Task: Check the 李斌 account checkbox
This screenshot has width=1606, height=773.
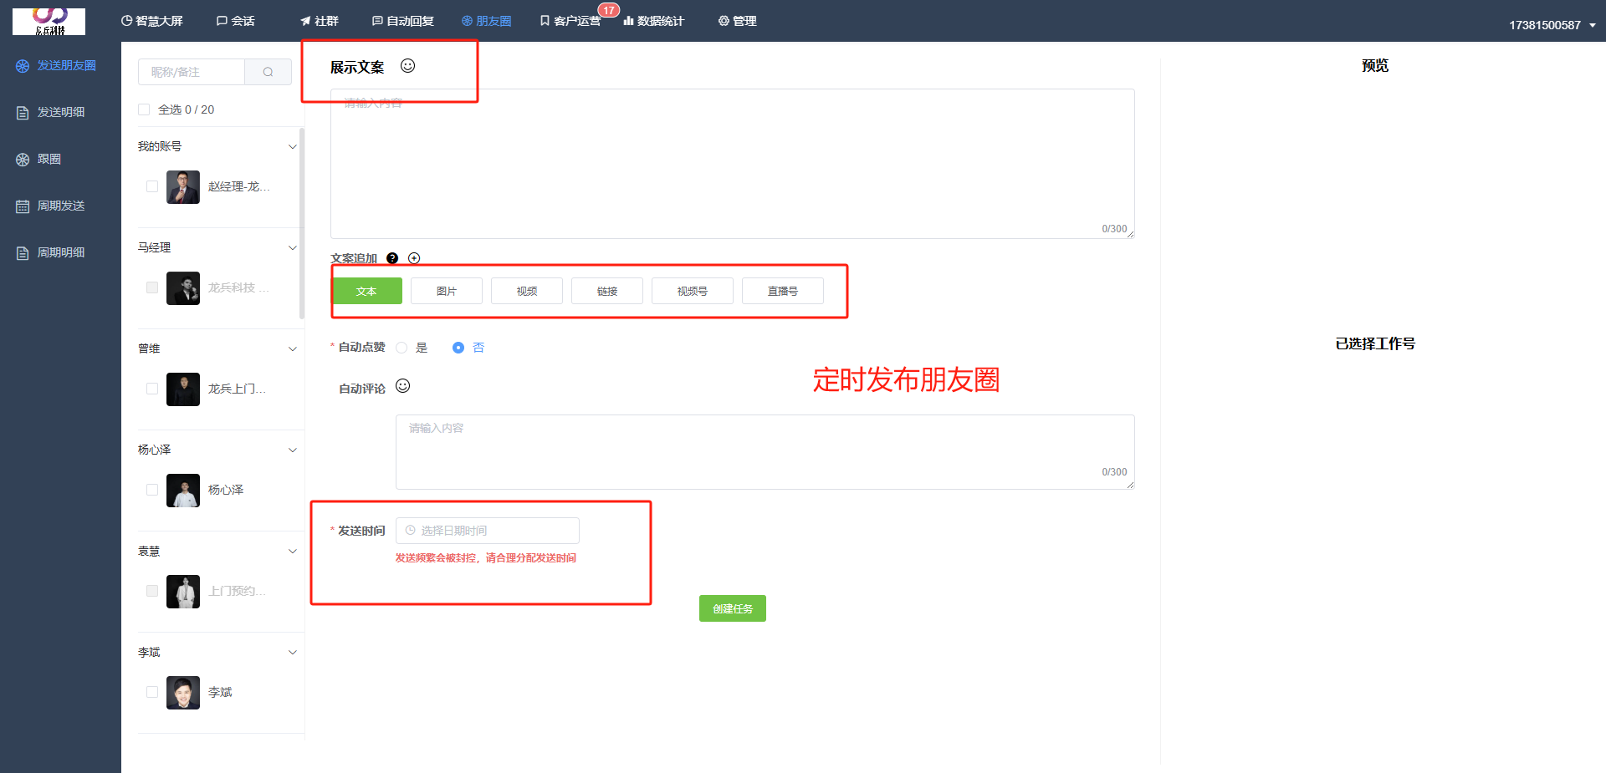Action: tap(152, 692)
